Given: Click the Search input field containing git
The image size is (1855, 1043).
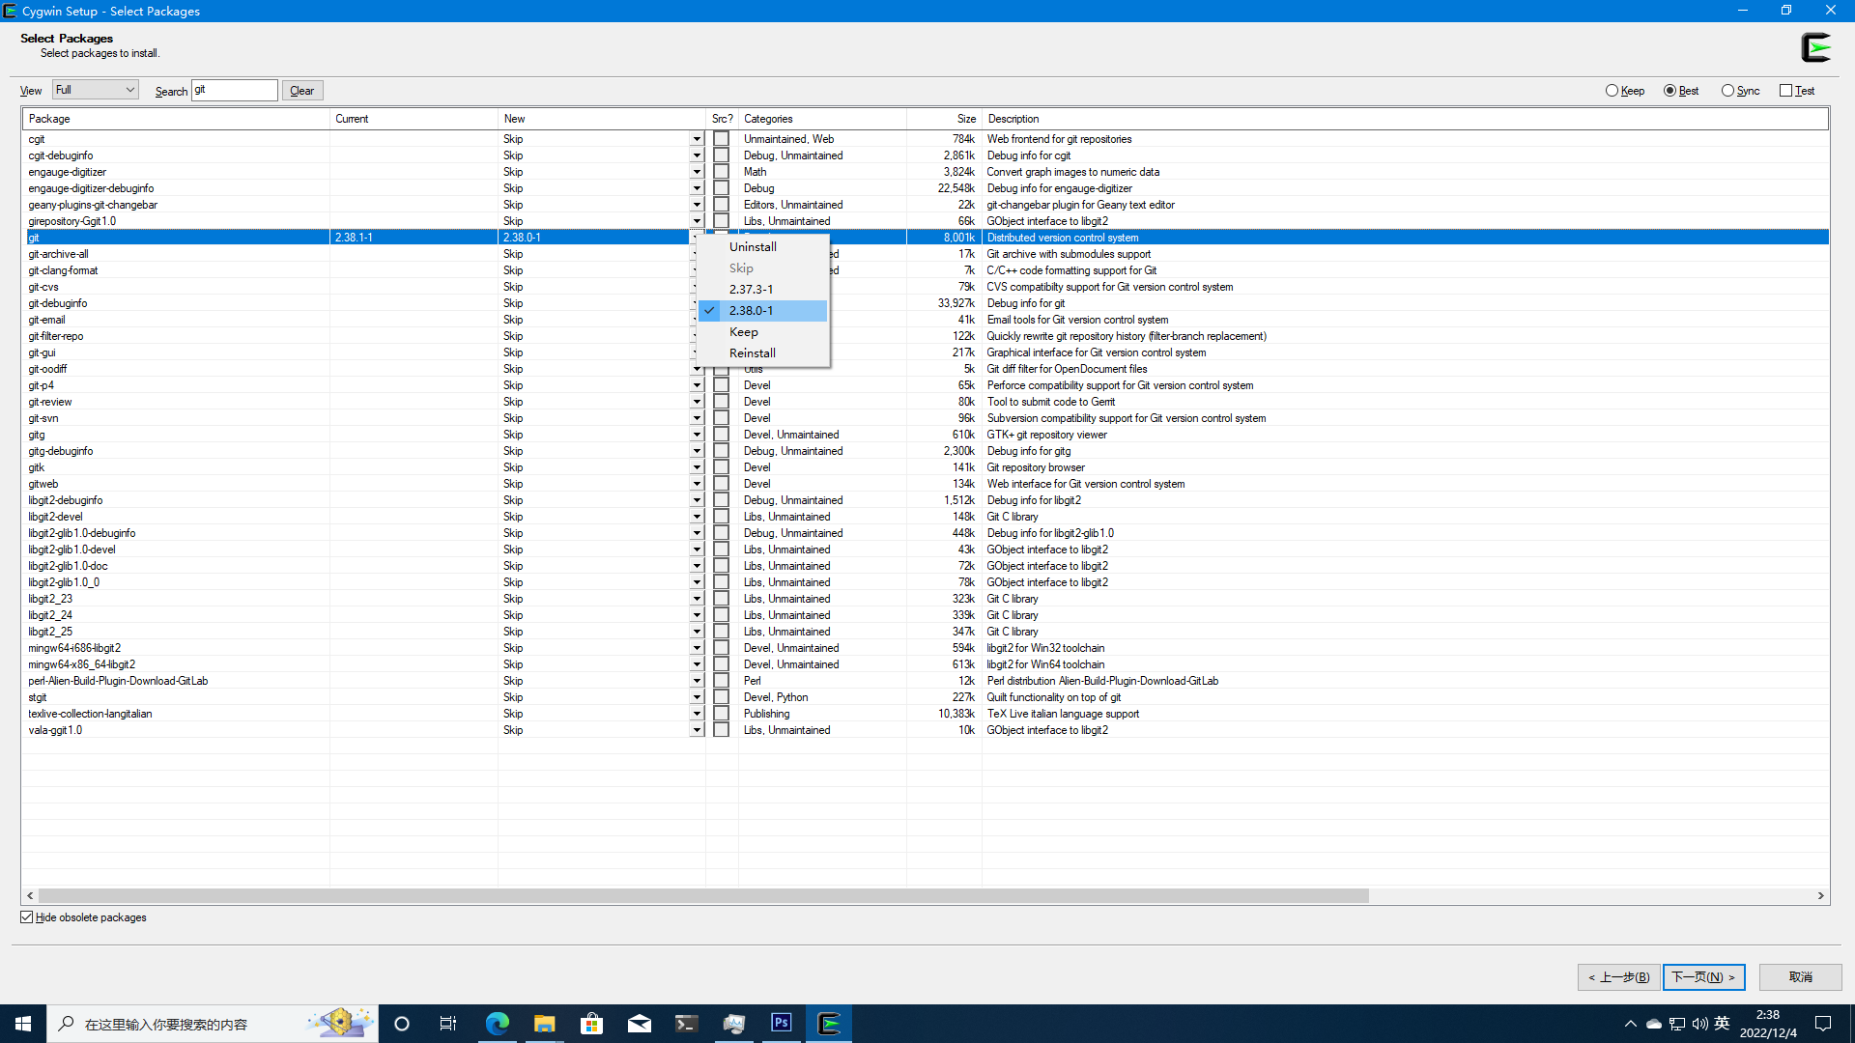Looking at the screenshot, I should (x=234, y=89).
